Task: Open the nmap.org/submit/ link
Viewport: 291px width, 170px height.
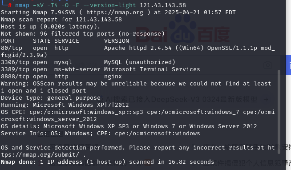Action: (x=40, y=155)
